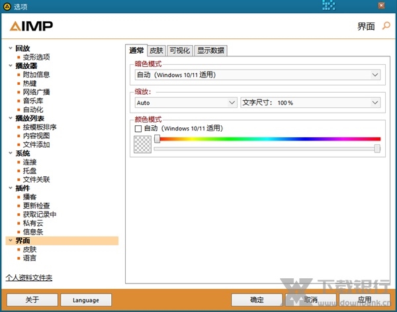Viewport: 397px width, 312px height.
Task: Collapse the 系统 tree group
Action: (x=11, y=153)
